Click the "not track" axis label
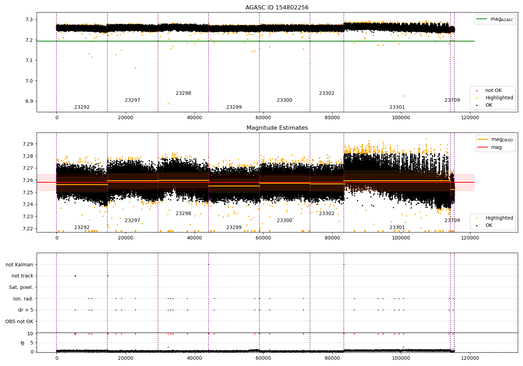523x366 pixels. [22, 276]
